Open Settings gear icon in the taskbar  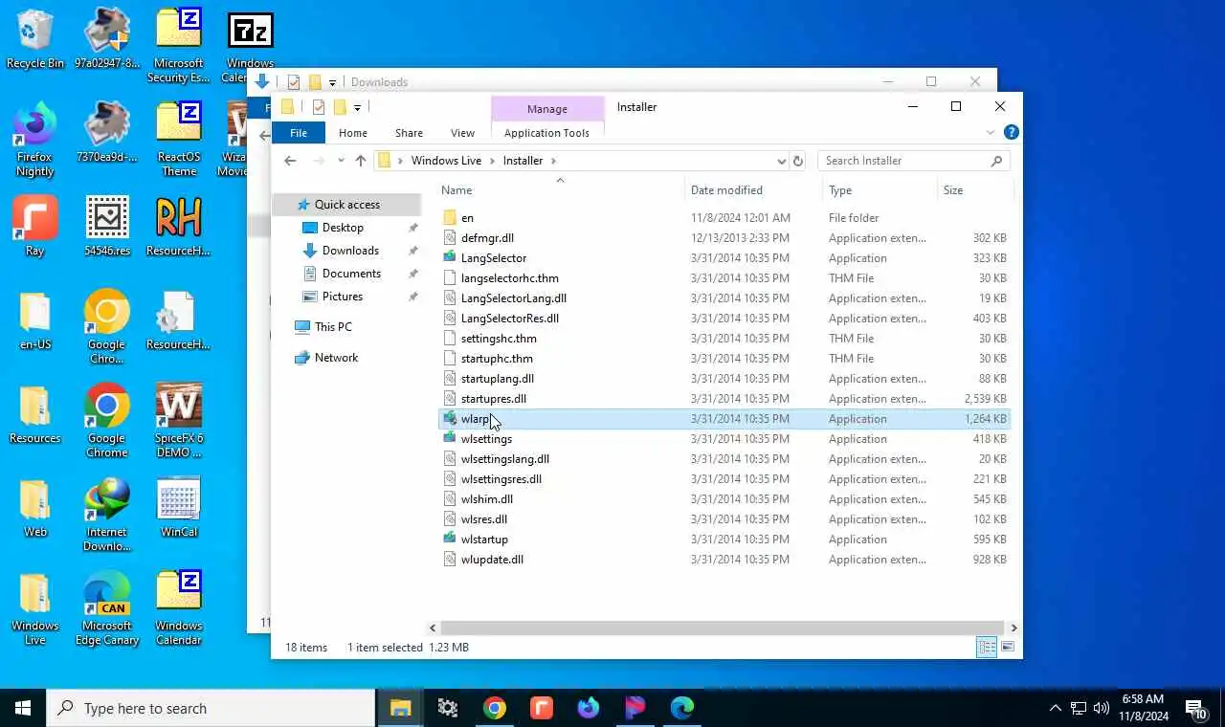pos(447,708)
